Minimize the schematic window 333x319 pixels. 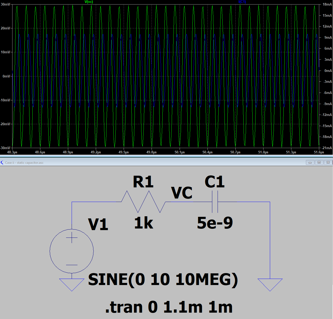[310, 162]
